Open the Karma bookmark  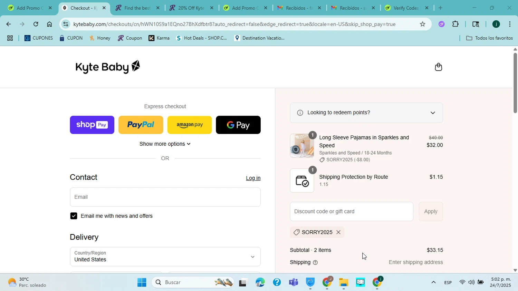(x=159, y=38)
